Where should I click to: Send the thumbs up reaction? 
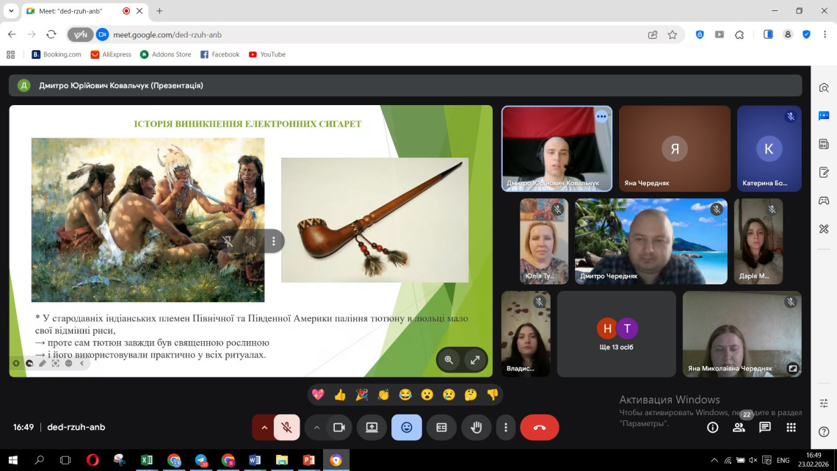click(x=339, y=395)
